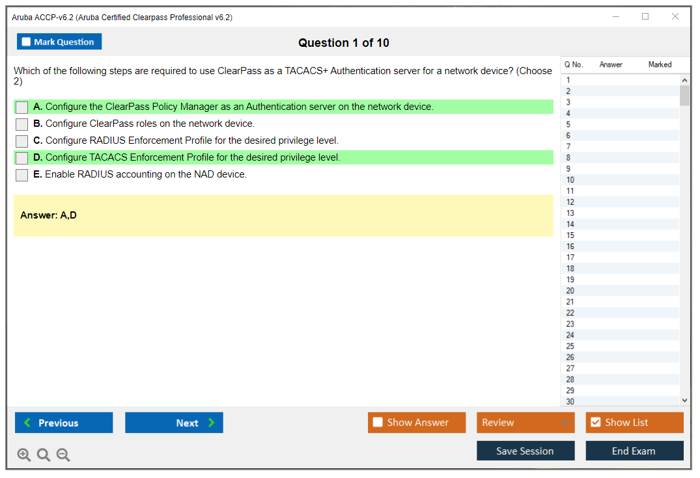Click the zoom out magnifier icon
Screen dimensions: 700x478
pyautogui.click(x=63, y=455)
